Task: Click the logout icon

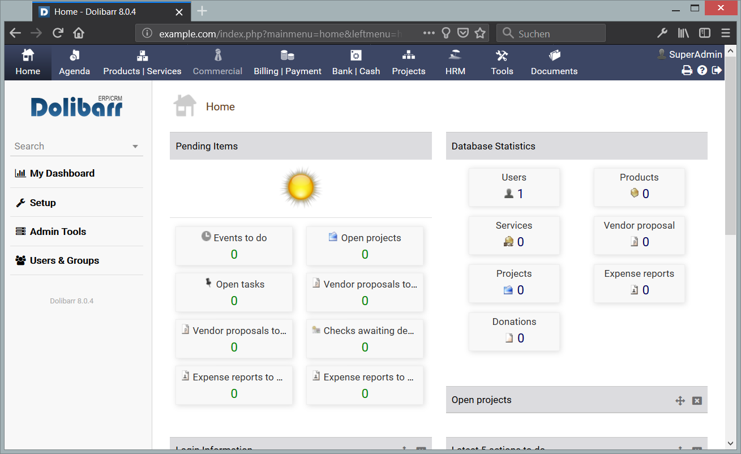Action: click(717, 71)
